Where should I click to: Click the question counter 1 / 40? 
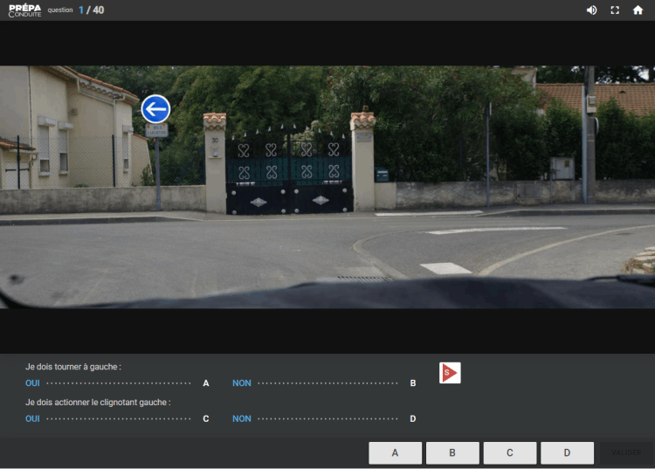coord(91,10)
